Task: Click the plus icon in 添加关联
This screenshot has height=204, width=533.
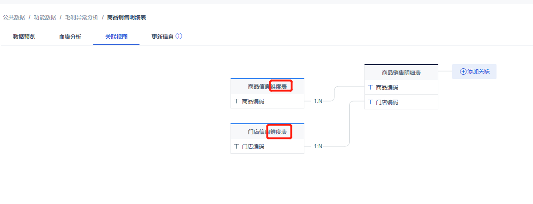Action: [463, 72]
